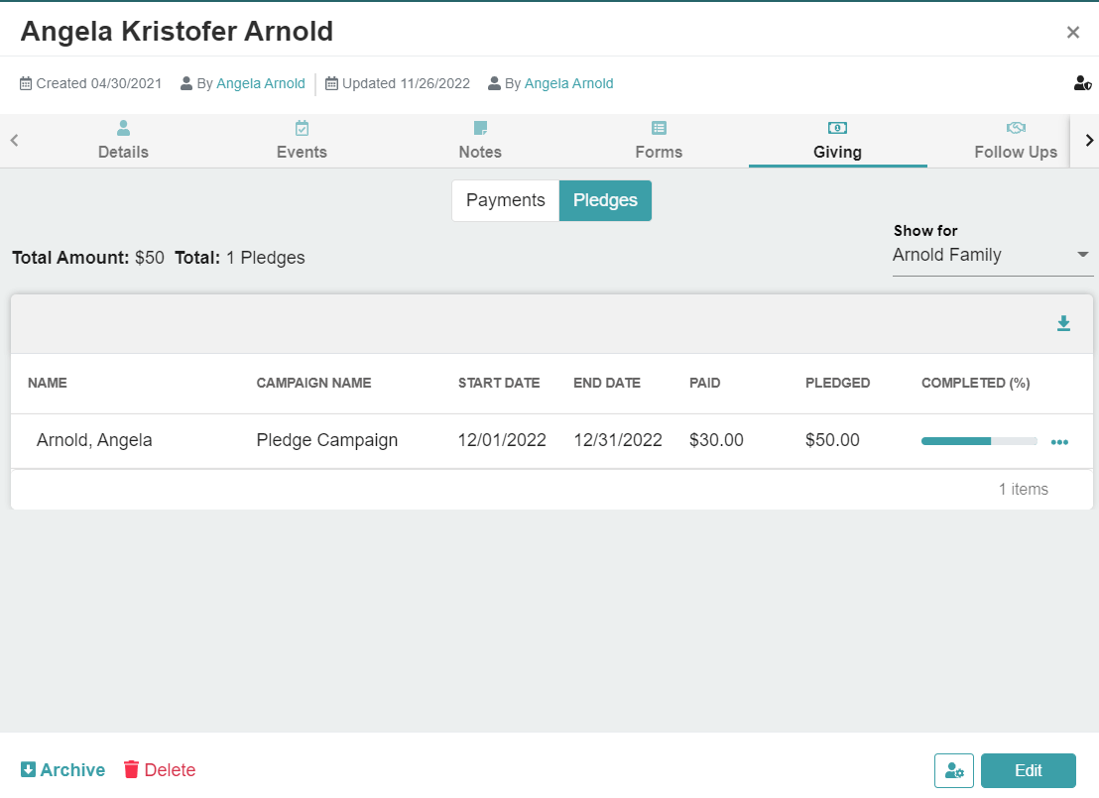Image resolution: width=1099 pixels, height=798 pixels.
Task: Archive this person record
Action: point(63,770)
